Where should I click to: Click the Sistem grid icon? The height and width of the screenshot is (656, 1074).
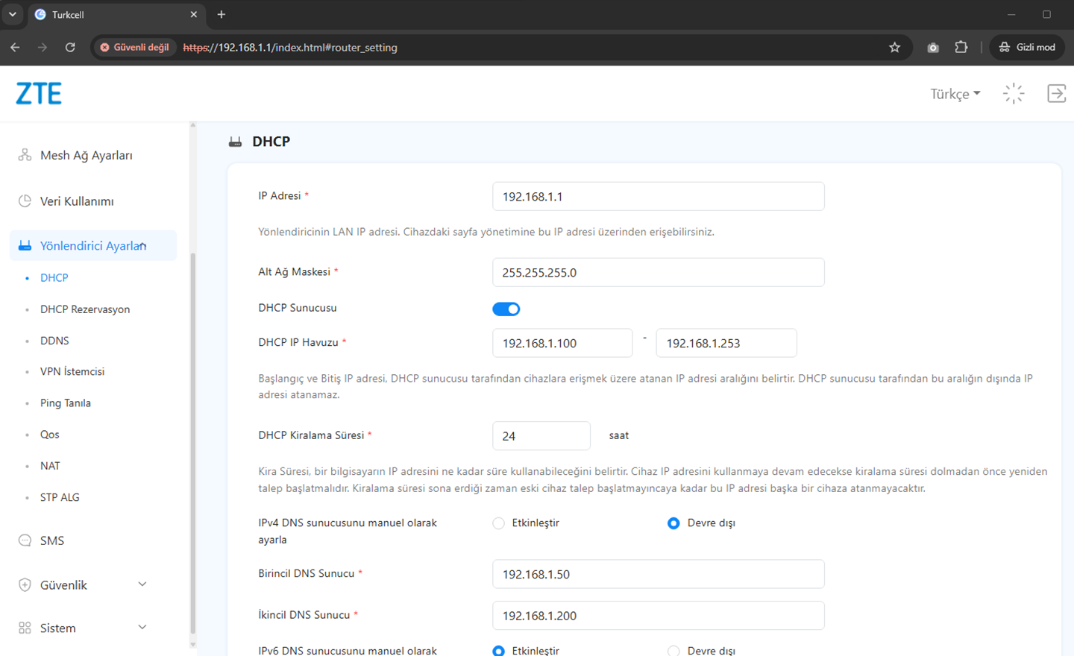(25, 628)
